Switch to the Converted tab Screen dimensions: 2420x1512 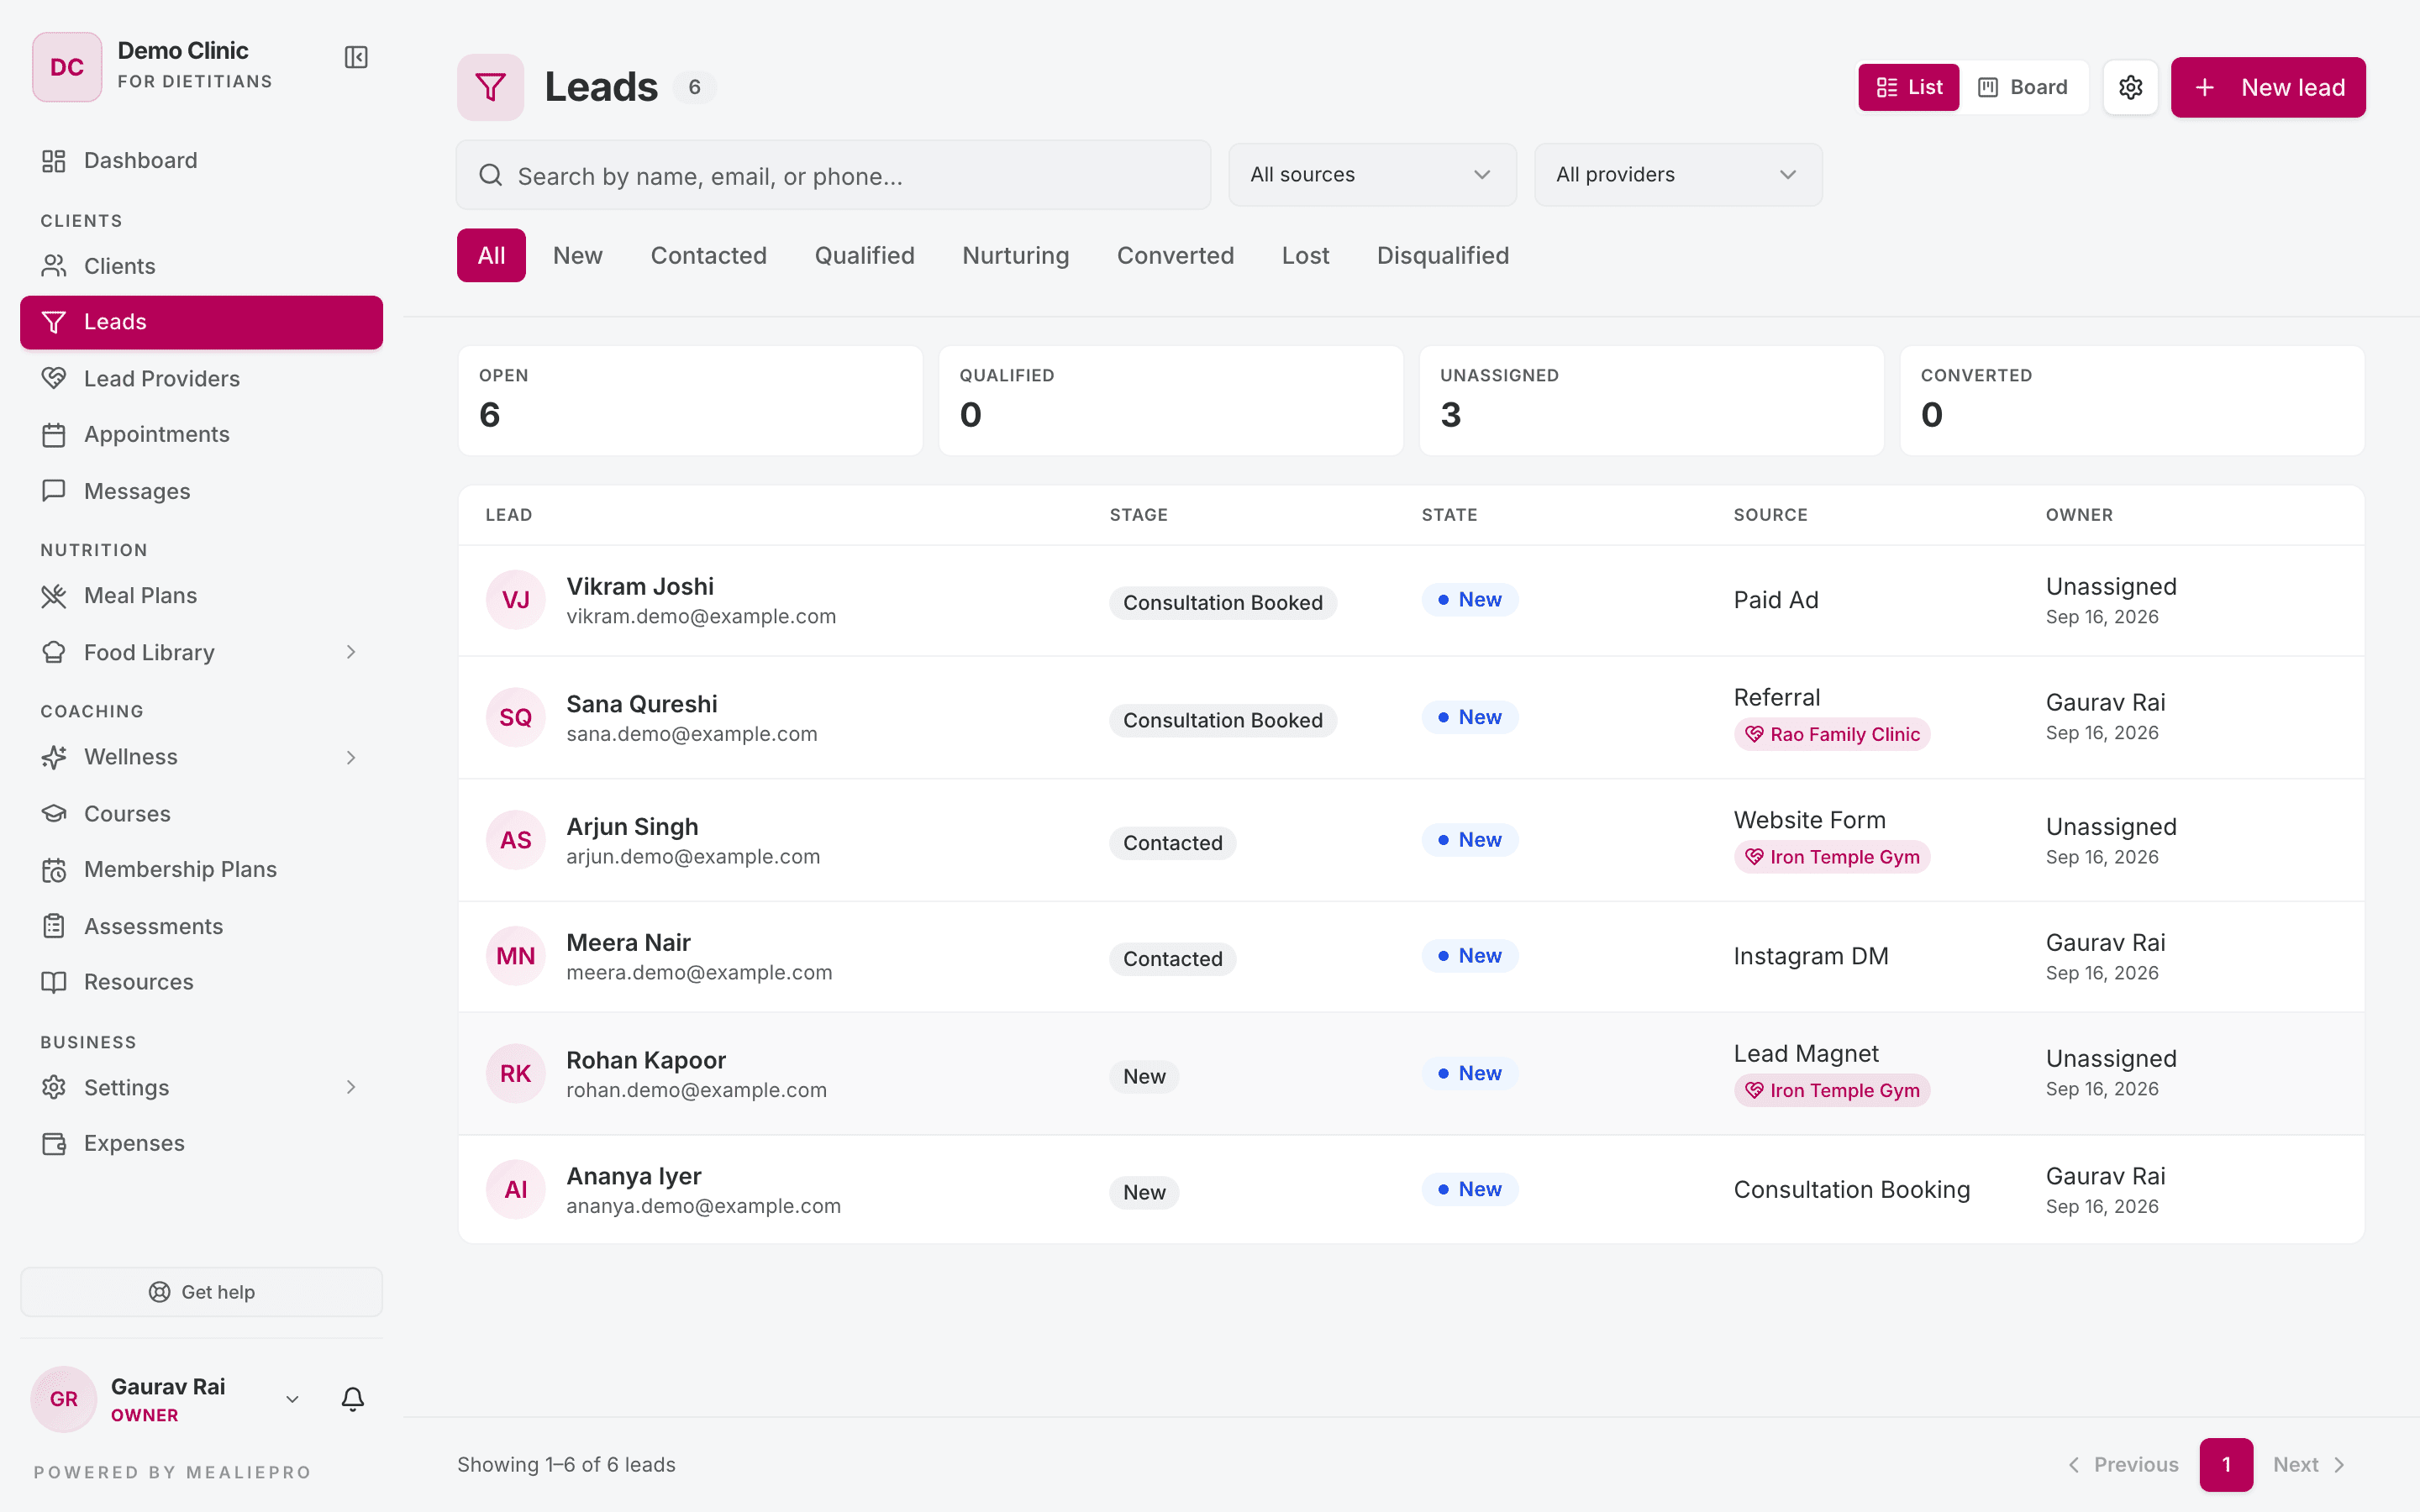1175,255
